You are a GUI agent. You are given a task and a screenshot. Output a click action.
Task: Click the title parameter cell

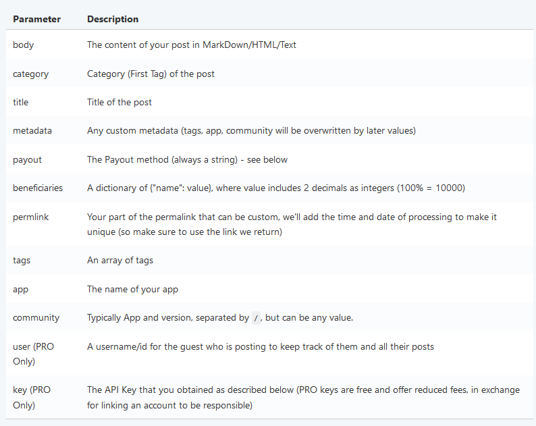point(20,102)
